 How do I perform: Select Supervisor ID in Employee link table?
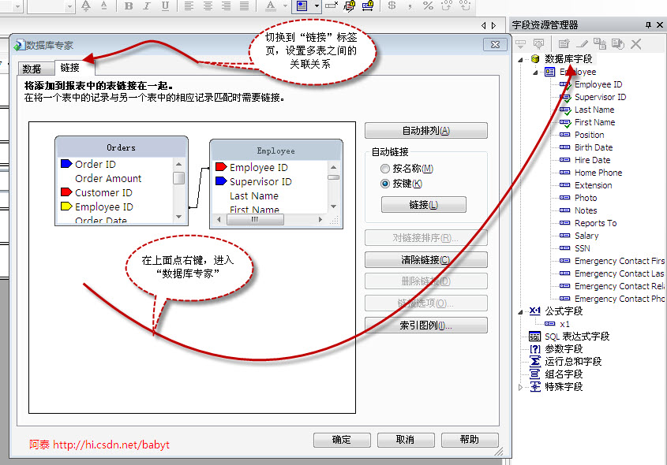click(x=260, y=182)
